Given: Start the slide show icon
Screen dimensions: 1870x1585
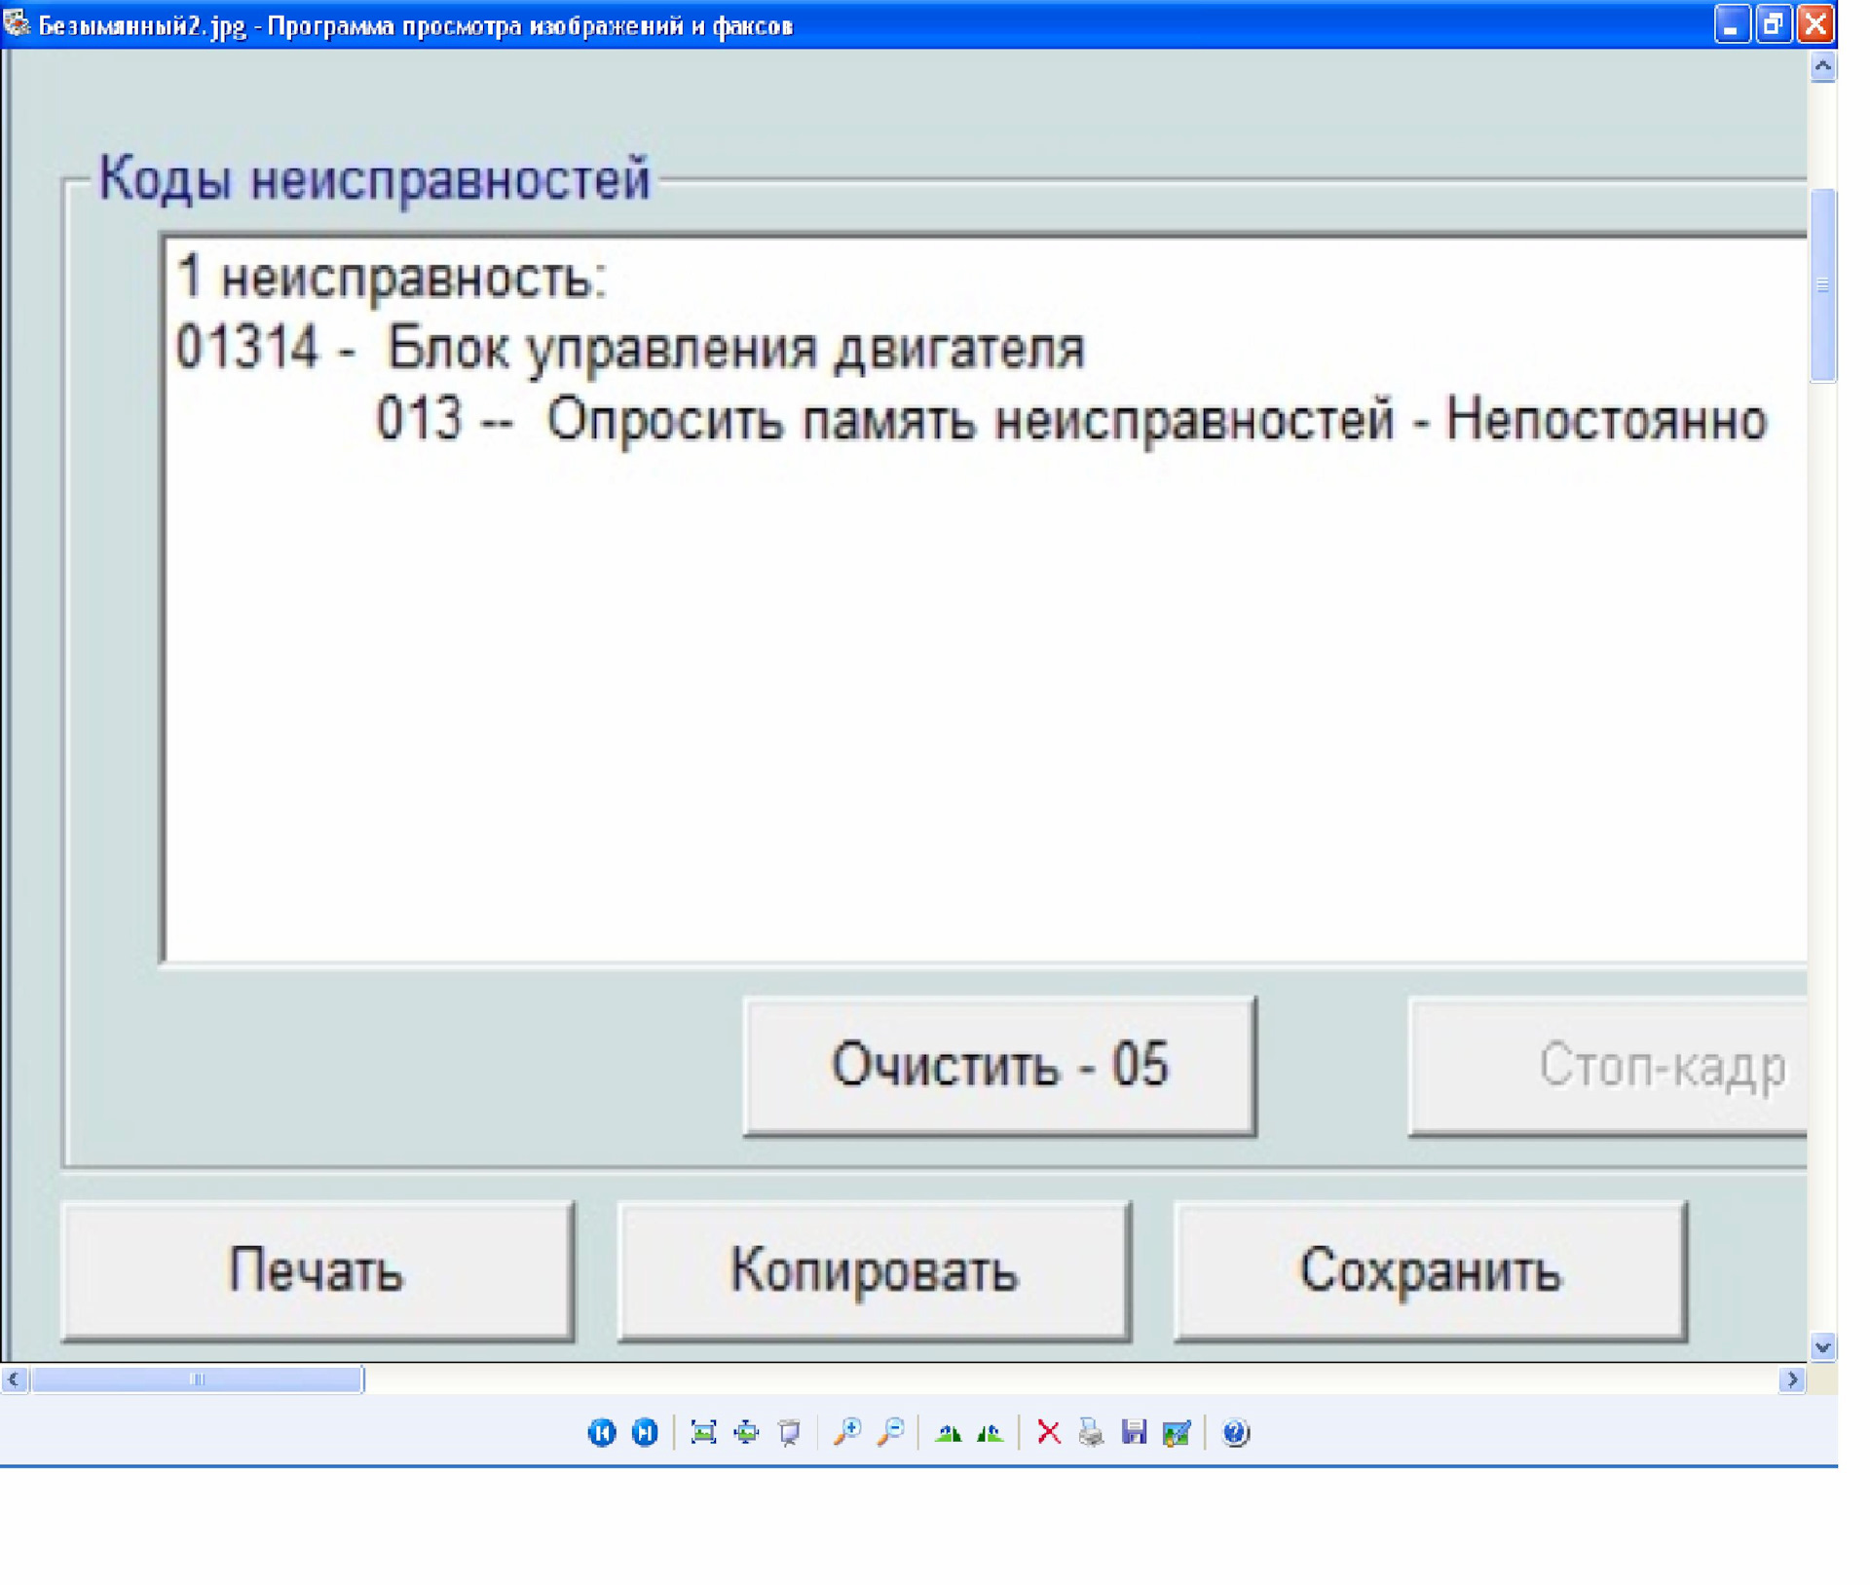Looking at the screenshot, I should click(790, 1432).
